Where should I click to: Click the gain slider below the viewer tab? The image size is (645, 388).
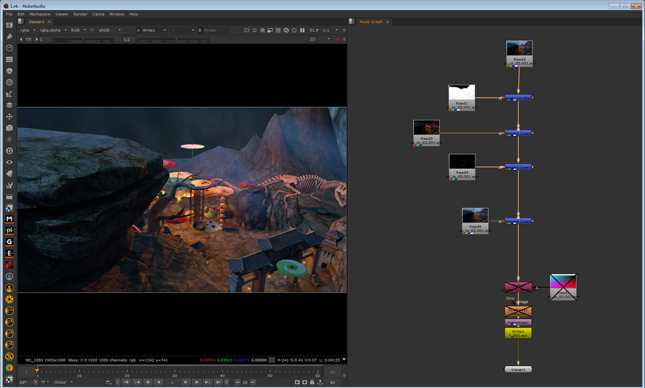coord(83,39)
